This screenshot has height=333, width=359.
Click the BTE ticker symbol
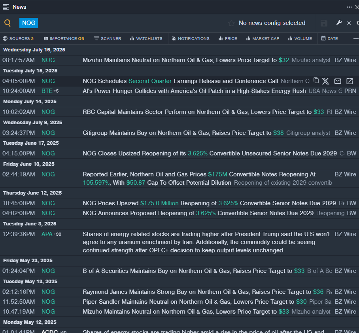click(x=47, y=91)
